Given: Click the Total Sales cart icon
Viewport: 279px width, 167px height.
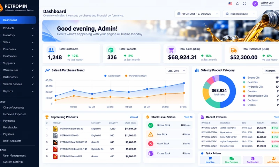Looking at the screenshot, I should pos(171,50).
